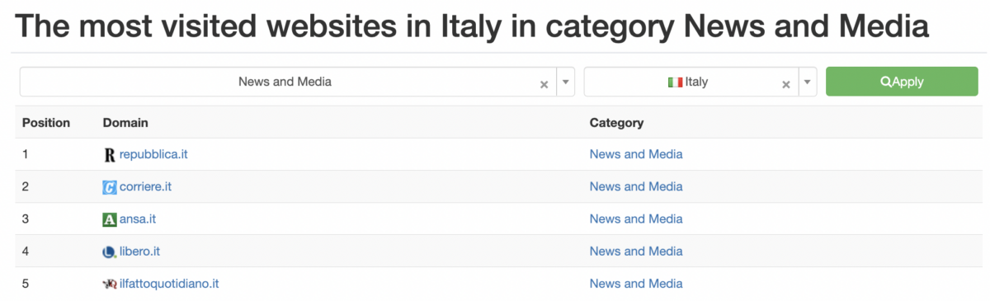Expand the country dropdown arrow
The height and width of the screenshot is (301, 990).
[x=808, y=82]
